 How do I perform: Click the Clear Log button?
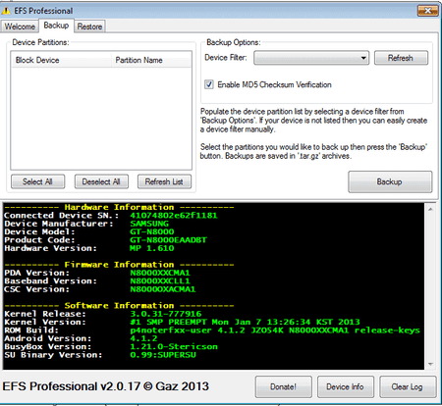point(408,386)
